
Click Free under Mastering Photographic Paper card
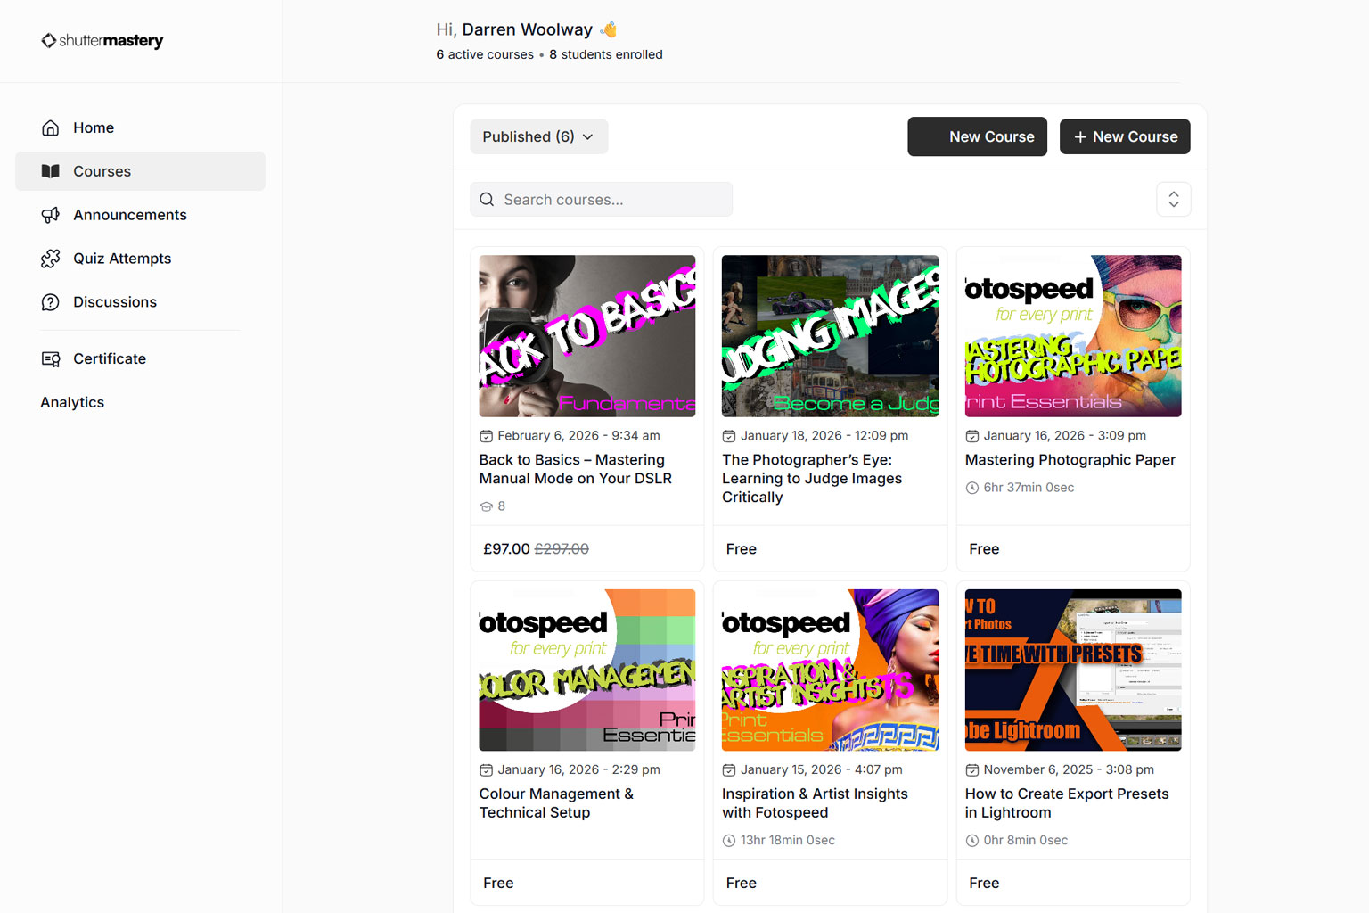(x=984, y=549)
